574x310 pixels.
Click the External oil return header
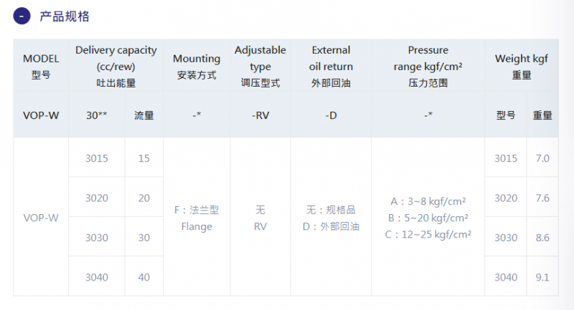click(x=331, y=67)
